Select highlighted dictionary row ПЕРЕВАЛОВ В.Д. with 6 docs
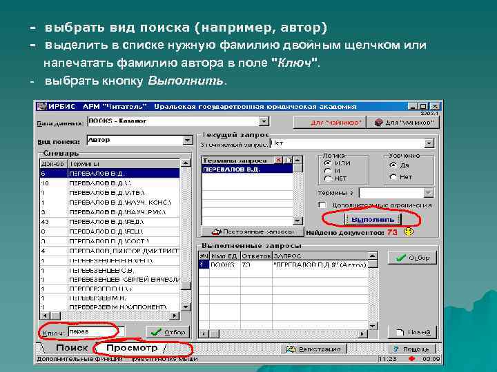This screenshot has width=497, height=372. 110,174
